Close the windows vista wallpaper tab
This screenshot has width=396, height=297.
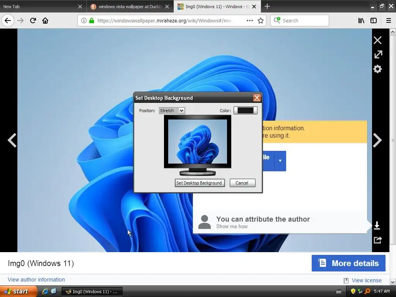click(167, 7)
